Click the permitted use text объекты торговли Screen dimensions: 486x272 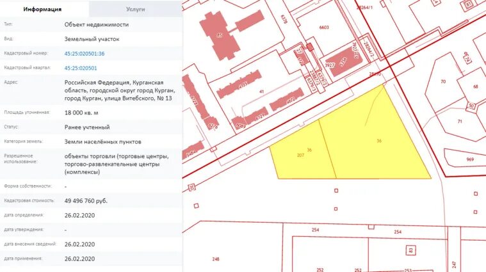click(x=117, y=164)
